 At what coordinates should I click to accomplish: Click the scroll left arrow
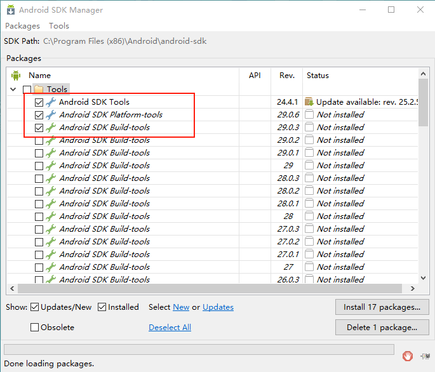tap(12, 288)
